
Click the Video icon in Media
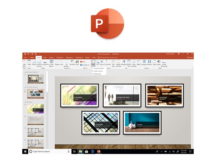pos(155,61)
